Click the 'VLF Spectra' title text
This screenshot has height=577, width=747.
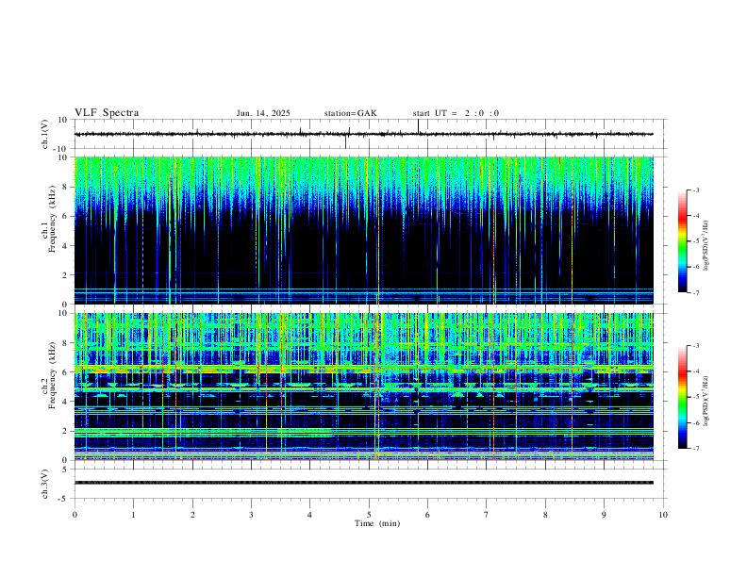[x=107, y=113]
